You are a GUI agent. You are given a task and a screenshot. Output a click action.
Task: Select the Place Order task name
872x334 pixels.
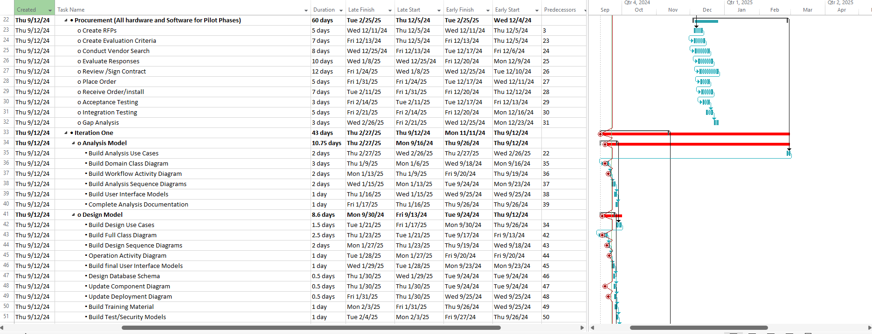99,82
